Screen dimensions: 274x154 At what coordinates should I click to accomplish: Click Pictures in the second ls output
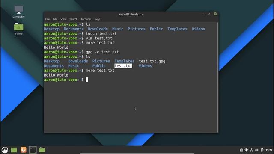click(101, 61)
